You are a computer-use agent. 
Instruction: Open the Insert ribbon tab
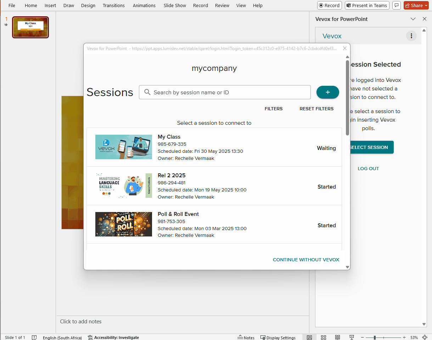click(50, 5)
